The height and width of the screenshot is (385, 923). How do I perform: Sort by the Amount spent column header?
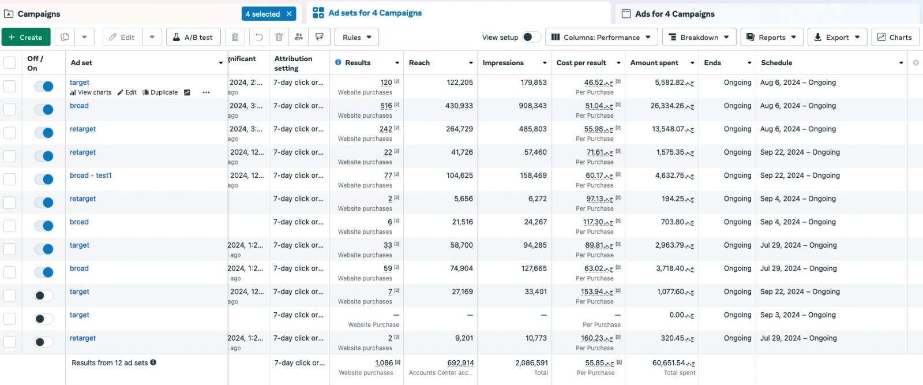click(654, 62)
